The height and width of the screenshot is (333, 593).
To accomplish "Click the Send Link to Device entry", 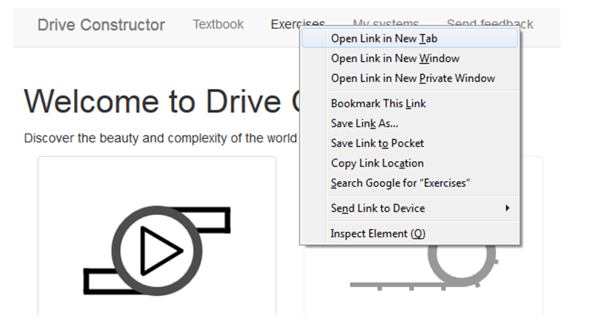I will point(378,208).
